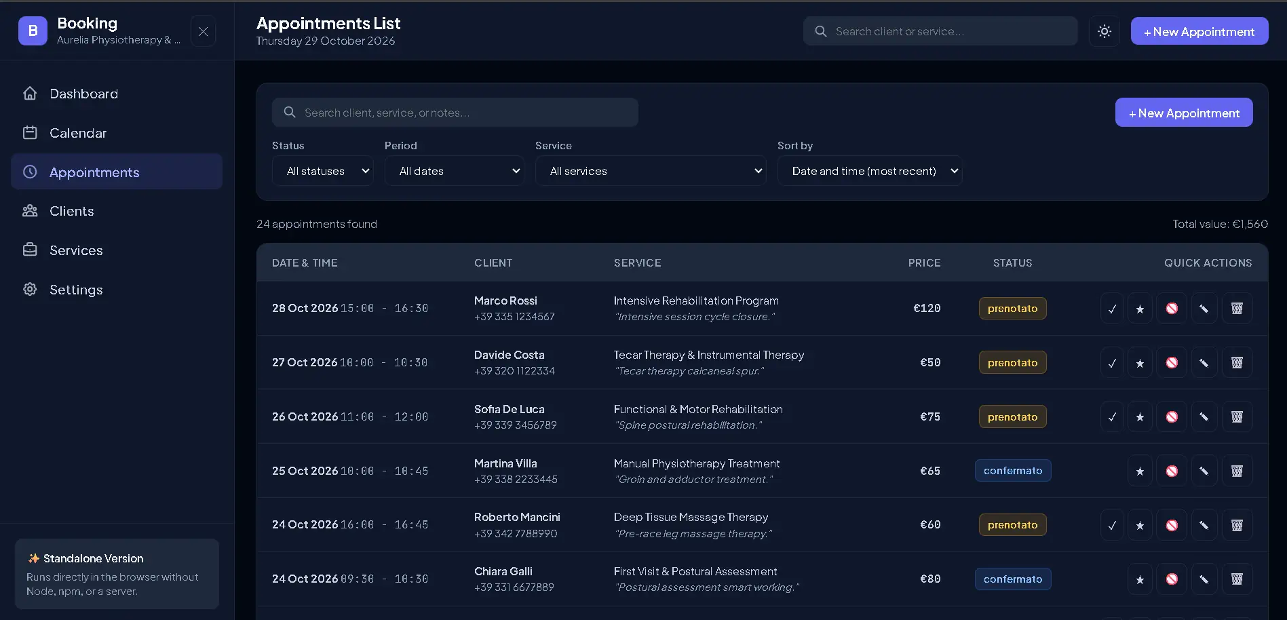Cancel the Martina Villa appointment

pos(1172,471)
